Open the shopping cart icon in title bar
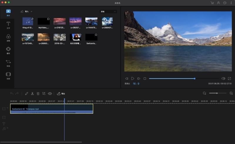Image resolution: width=235 pixels, height=144 pixels. tap(212, 3)
